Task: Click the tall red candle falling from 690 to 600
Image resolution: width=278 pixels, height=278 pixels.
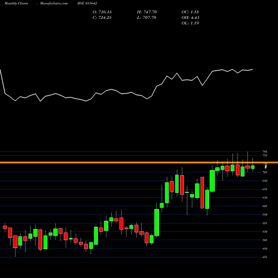Action: pos(202,192)
